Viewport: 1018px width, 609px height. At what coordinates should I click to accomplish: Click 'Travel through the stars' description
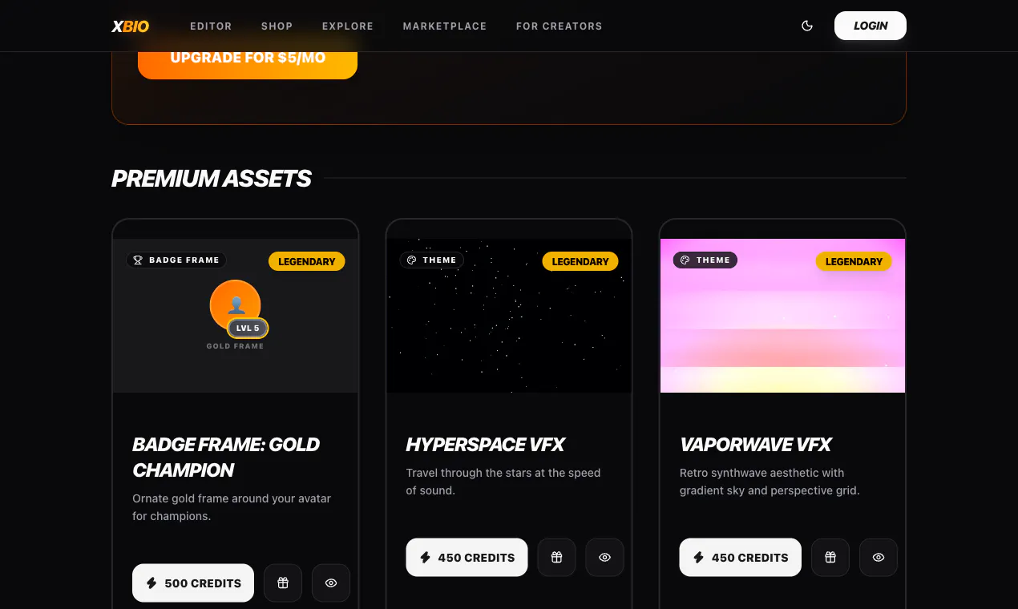503,482
